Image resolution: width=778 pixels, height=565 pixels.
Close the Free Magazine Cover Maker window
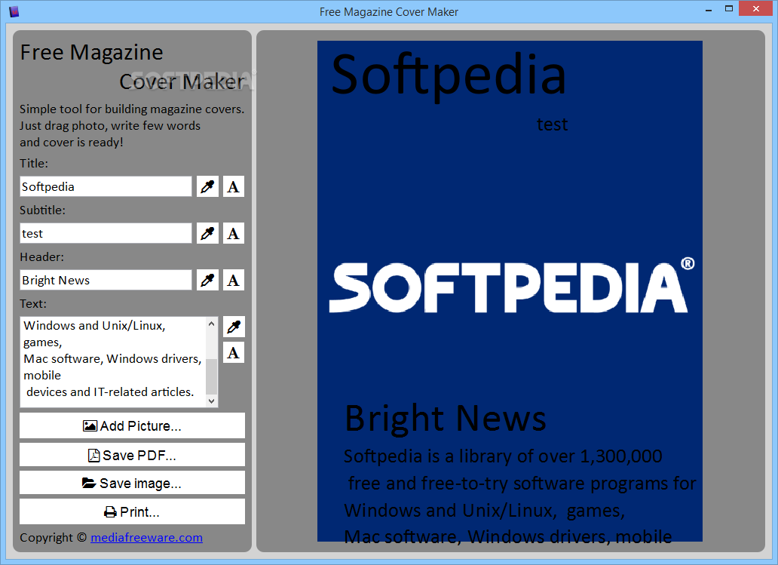756,9
